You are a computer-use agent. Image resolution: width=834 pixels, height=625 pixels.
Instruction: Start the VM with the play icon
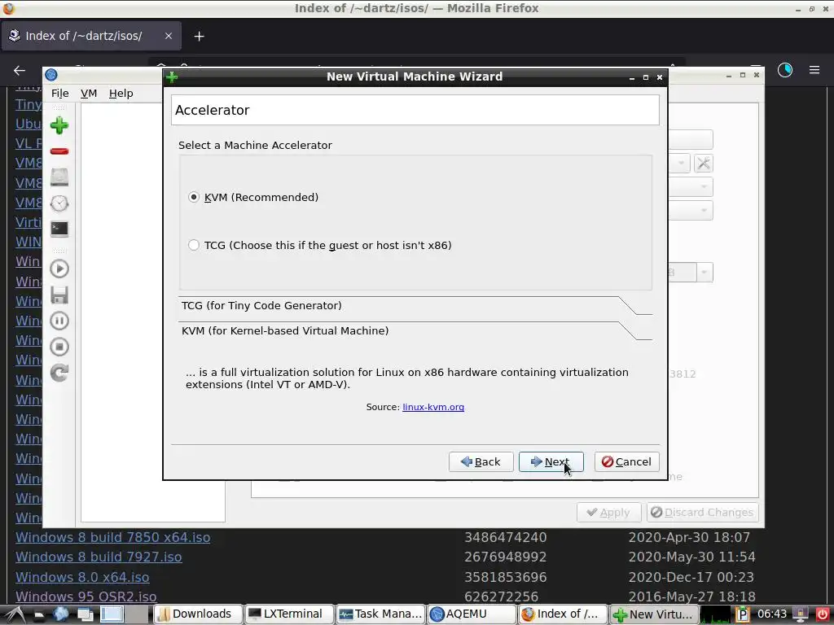(x=59, y=269)
